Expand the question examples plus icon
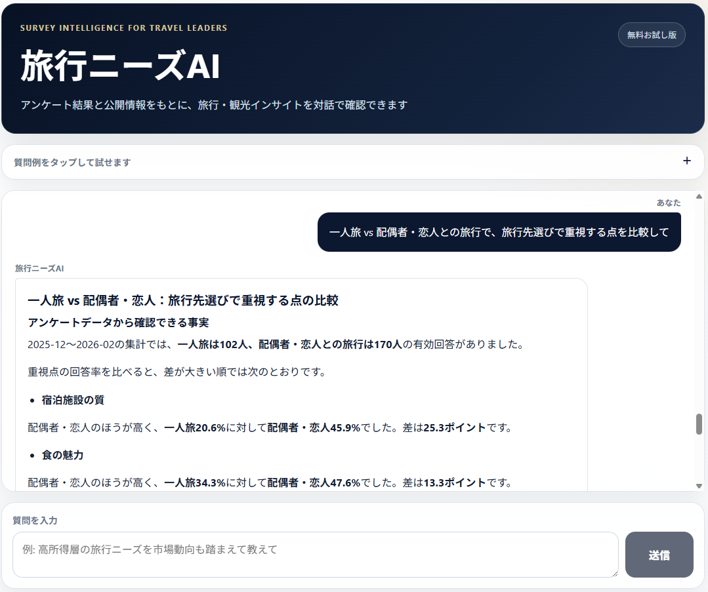Viewport: 708px width, 592px height. pos(687,161)
